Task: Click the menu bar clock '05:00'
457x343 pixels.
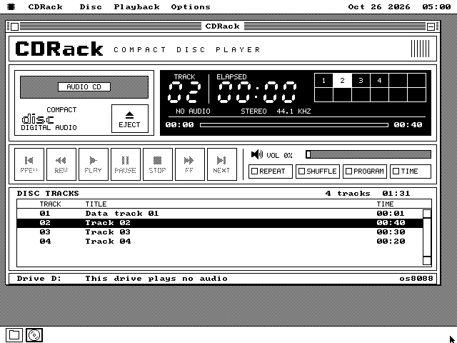Action: pyautogui.click(x=436, y=6)
